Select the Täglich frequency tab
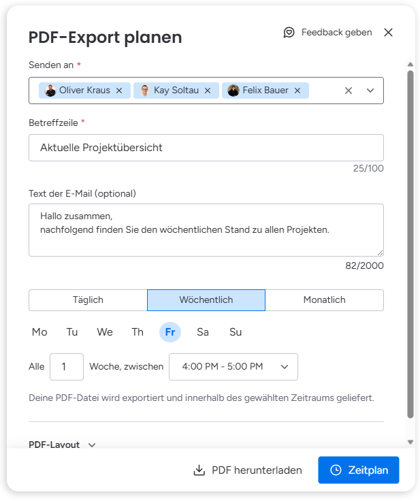The height and width of the screenshot is (501, 420). click(88, 300)
